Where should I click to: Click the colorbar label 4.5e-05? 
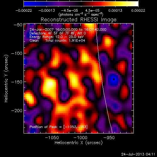[x=92, y=10]
